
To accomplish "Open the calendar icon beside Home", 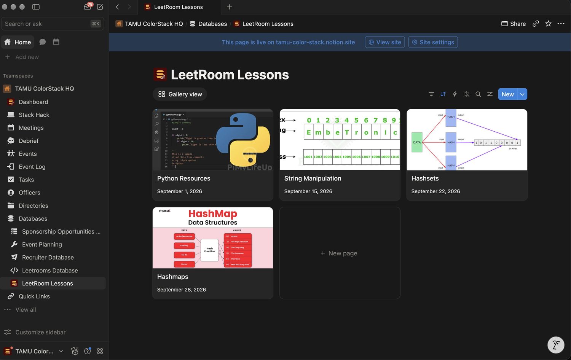I will pos(56,42).
